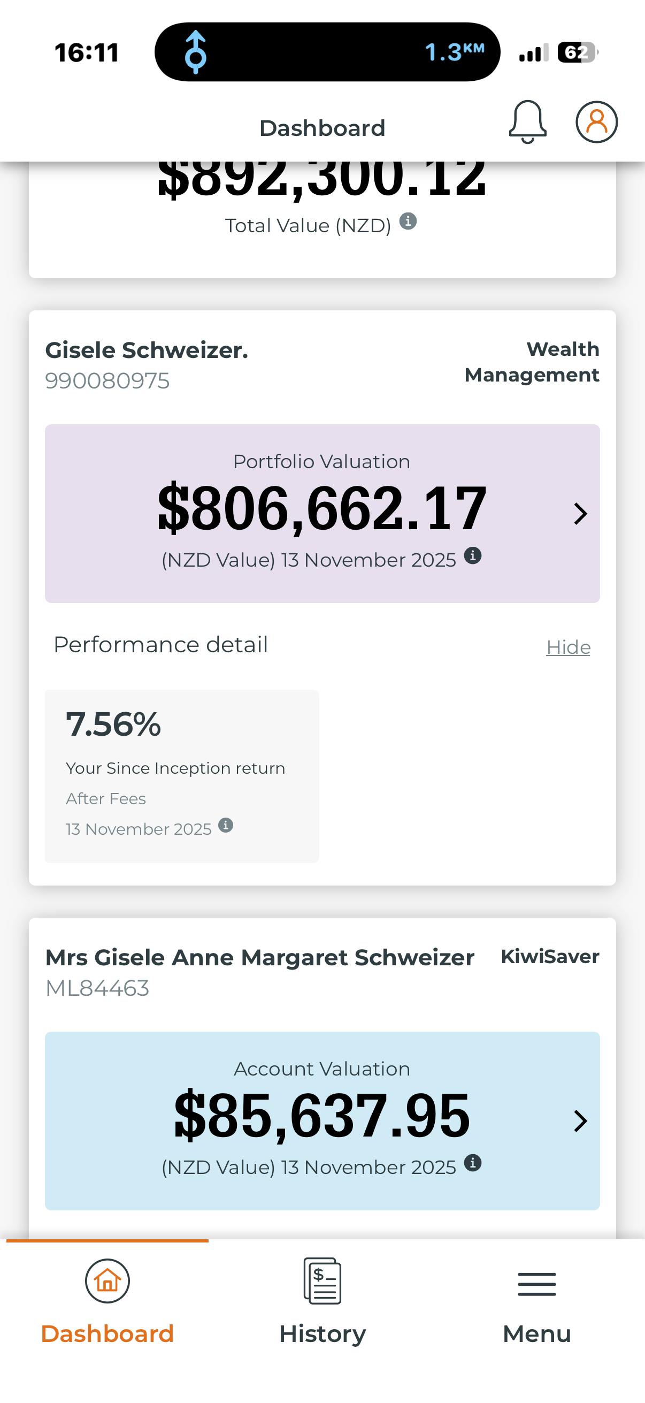Tap navigation activity icon in Dynamic Island
Viewport: 645px width, 1403px height.
[195, 52]
